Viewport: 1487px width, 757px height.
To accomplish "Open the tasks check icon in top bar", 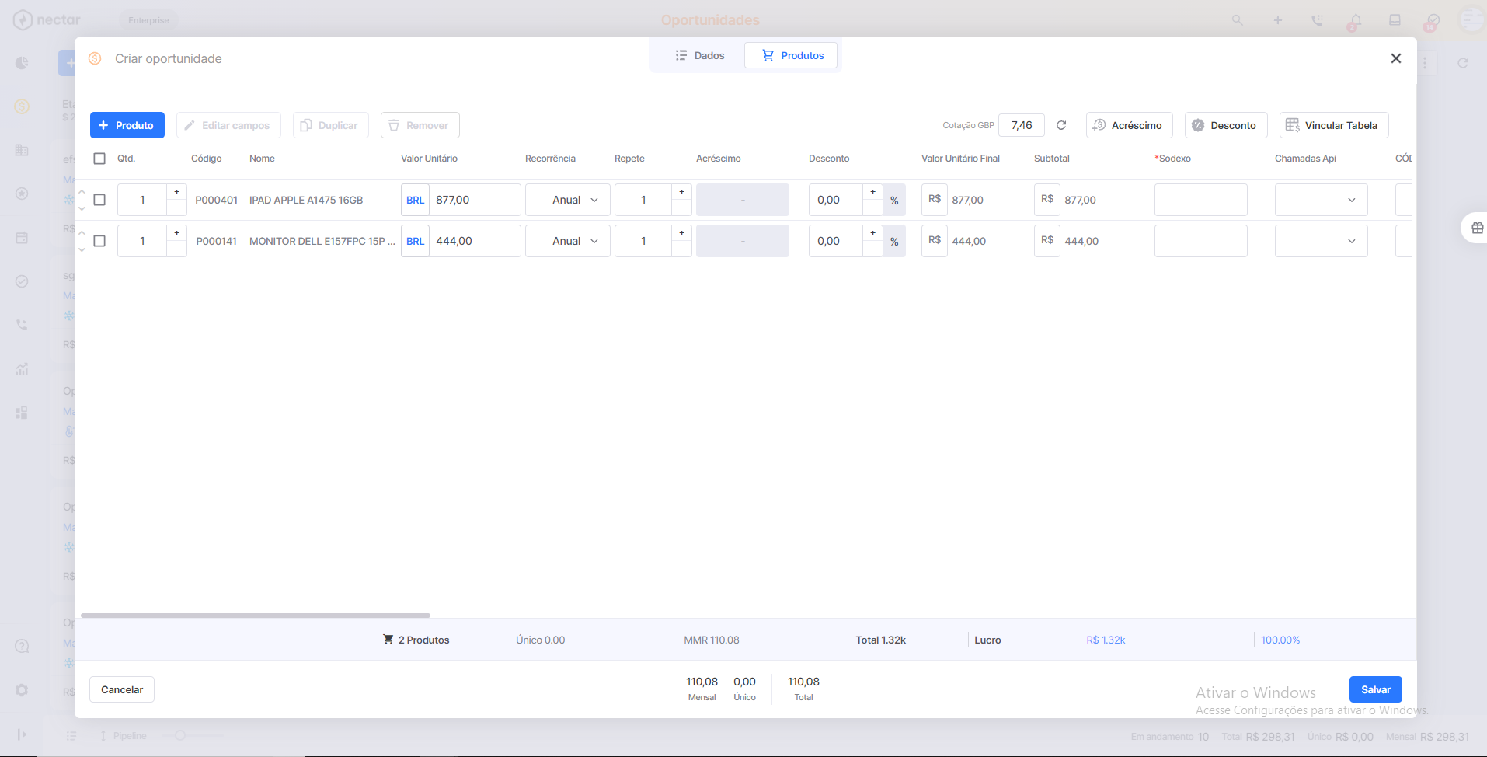I will [x=1433, y=21].
